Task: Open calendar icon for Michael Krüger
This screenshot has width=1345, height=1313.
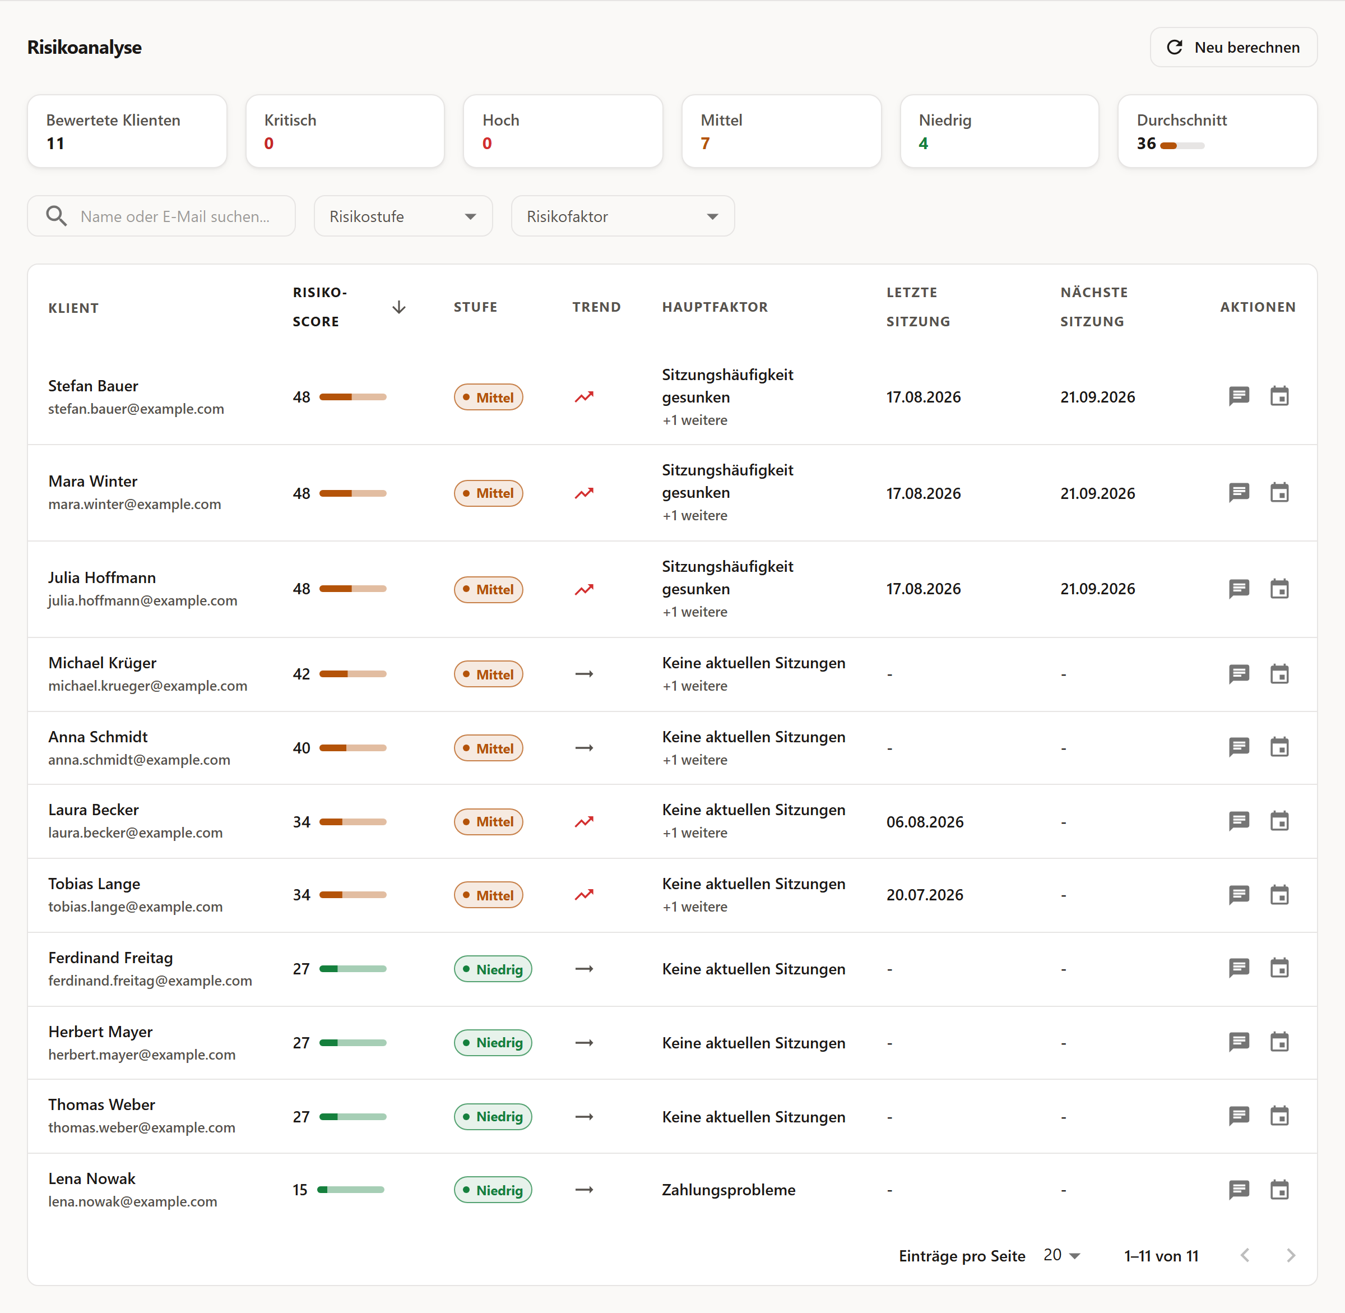Action: [x=1279, y=674]
